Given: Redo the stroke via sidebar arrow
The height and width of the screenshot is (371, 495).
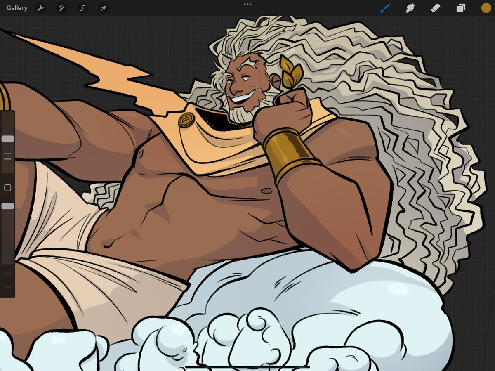Looking at the screenshot, I should (x=7, y=289).
